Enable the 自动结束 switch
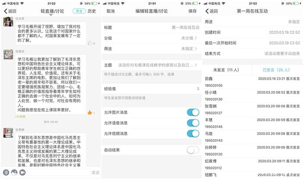This screenshot has height=179, width=303. point(192,150)
